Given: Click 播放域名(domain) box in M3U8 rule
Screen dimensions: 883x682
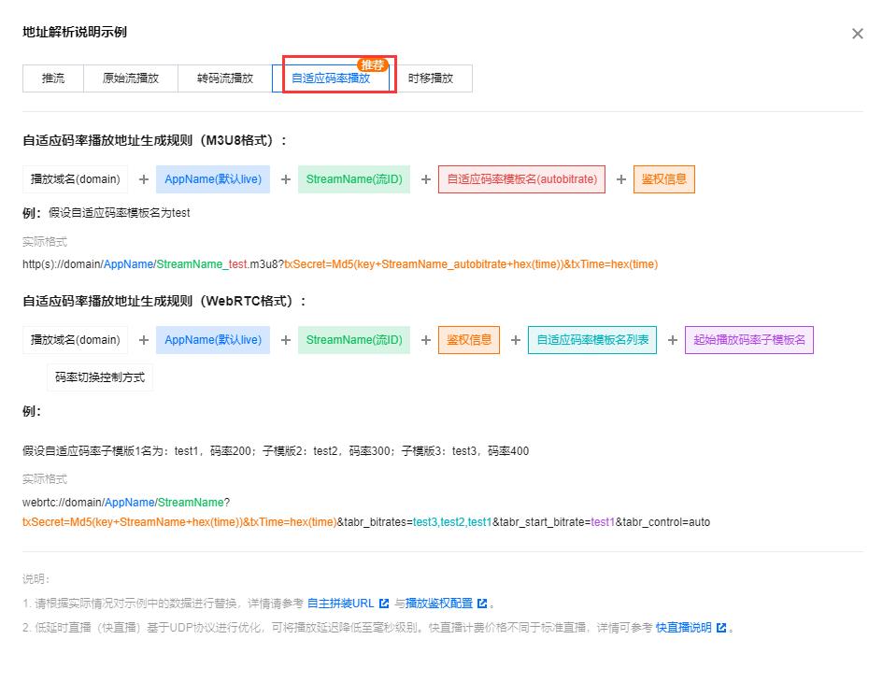Looking at the screenshot, I should (76, 179).
